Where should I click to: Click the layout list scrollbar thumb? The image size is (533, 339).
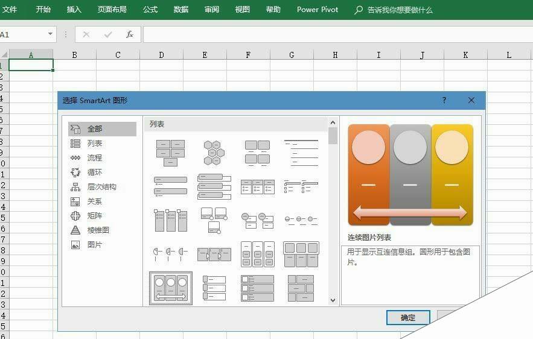(x=333, y=136)
